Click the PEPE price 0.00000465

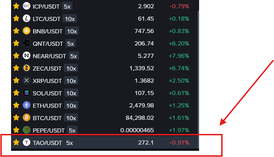(x=137, y=130)
